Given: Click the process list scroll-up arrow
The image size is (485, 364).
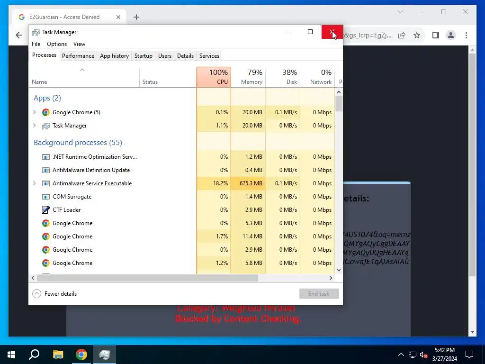Looking at the screenshot, I should (339, 92).
